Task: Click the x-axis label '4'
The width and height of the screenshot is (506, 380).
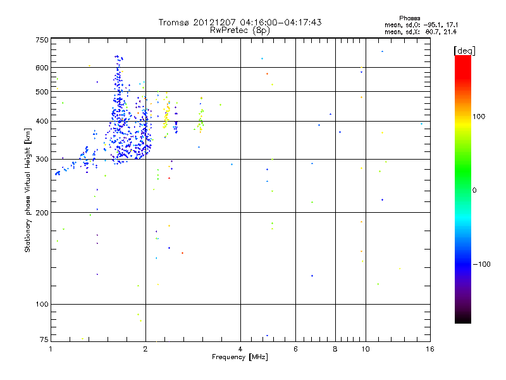Action: [x=240, y=349]
